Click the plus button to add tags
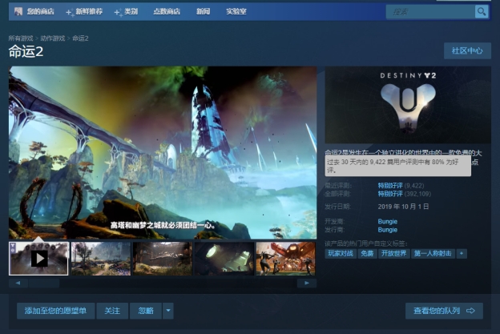 click(x=462, y=254)
